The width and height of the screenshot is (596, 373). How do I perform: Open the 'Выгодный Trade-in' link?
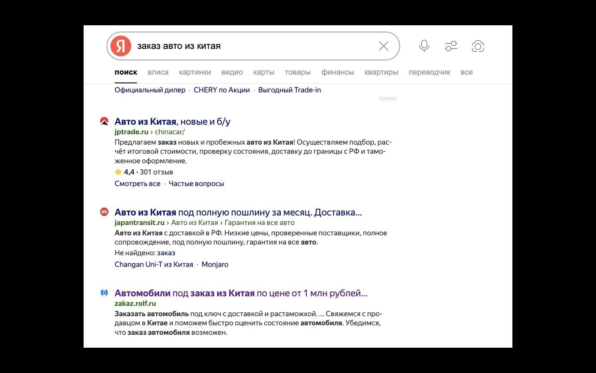pos(290,90)
